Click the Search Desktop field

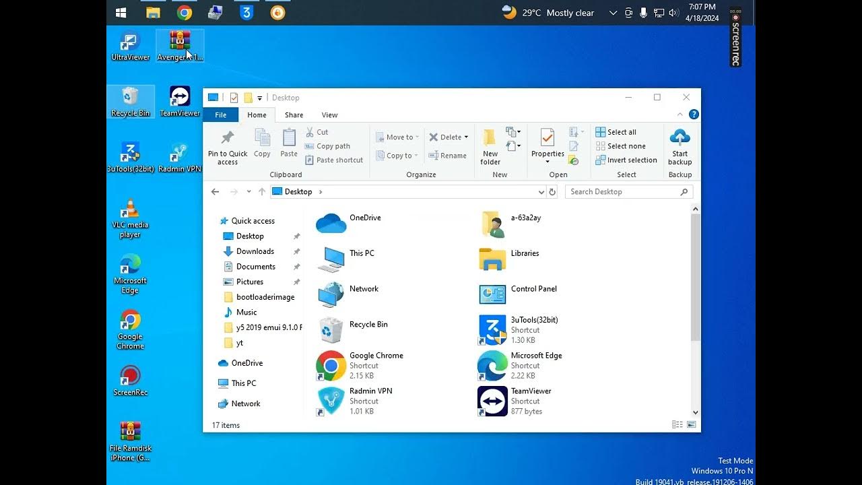click(x=629, y=192)
